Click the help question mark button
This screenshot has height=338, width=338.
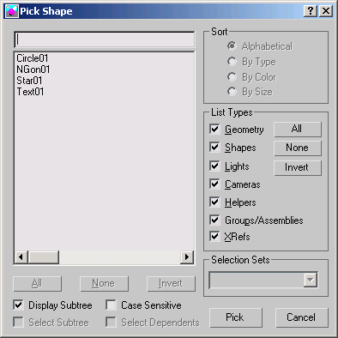(x=311, y=11)
